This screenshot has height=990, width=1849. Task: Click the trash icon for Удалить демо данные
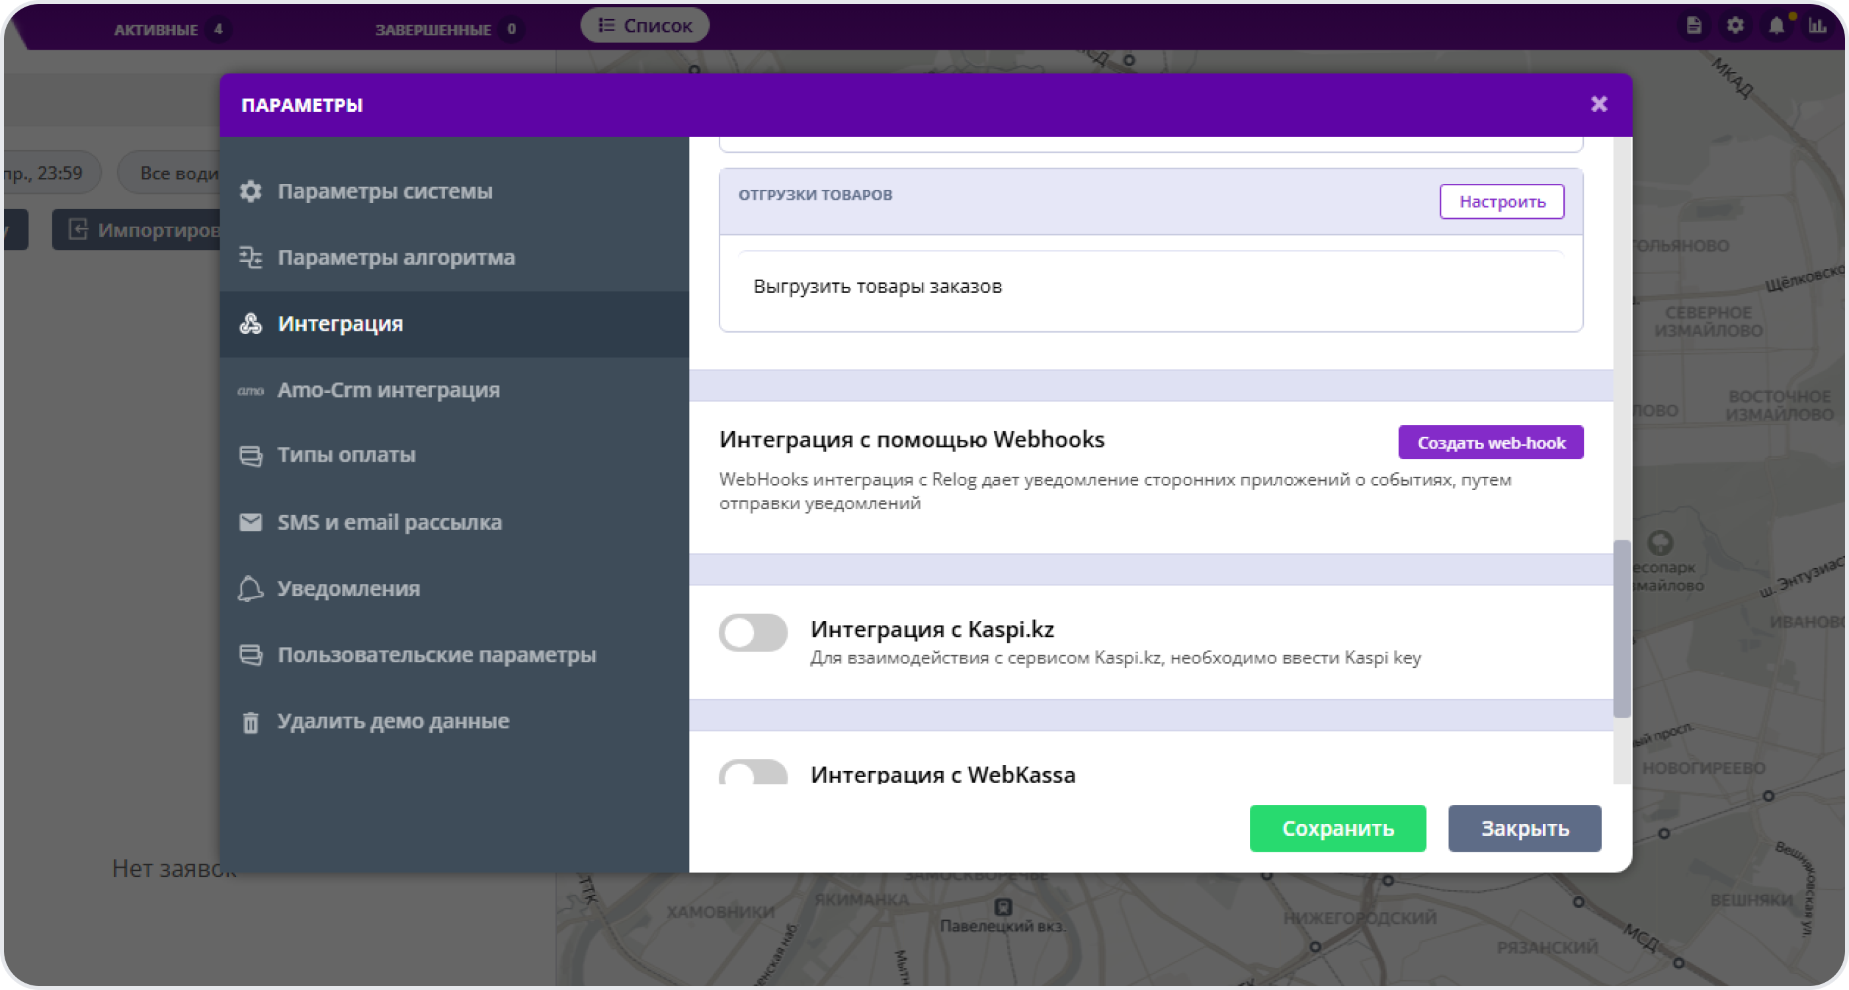(251, 722)
